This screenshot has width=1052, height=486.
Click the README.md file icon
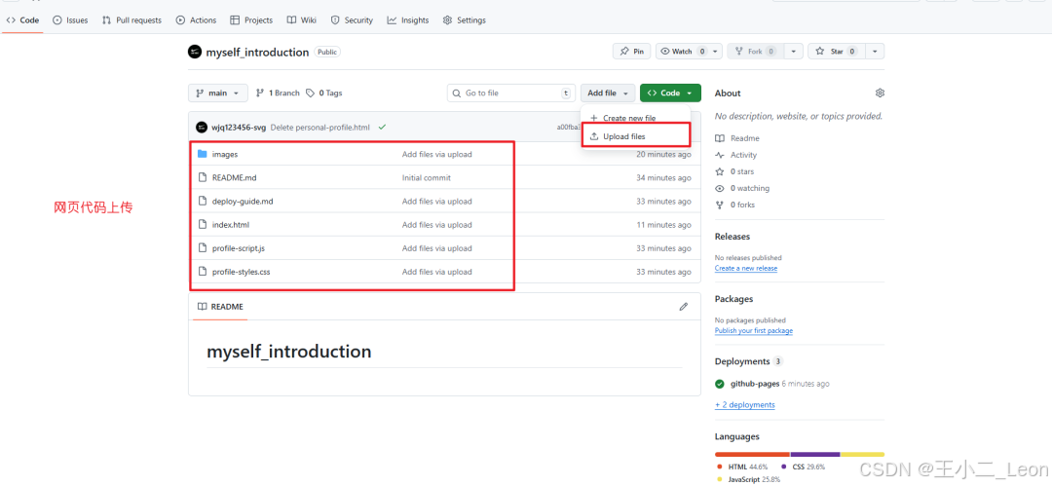tap(203, 178)
